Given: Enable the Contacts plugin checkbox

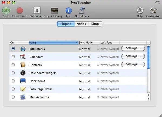Looking at the screenshot, I should click(13, 65).
